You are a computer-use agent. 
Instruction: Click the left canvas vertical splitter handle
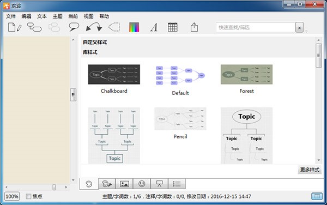(73, 95)
